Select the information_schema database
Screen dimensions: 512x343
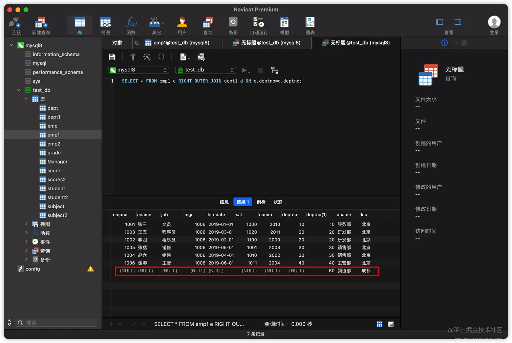(x=56, y=54)
